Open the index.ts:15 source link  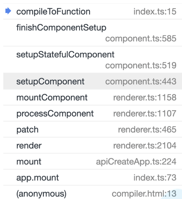pos(155,12)
